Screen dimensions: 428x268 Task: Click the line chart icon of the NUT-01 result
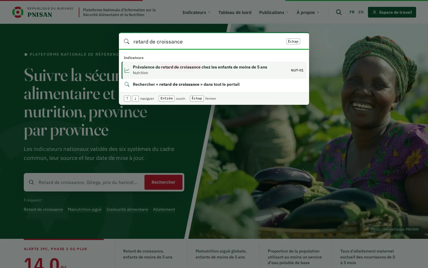(127, 70)
